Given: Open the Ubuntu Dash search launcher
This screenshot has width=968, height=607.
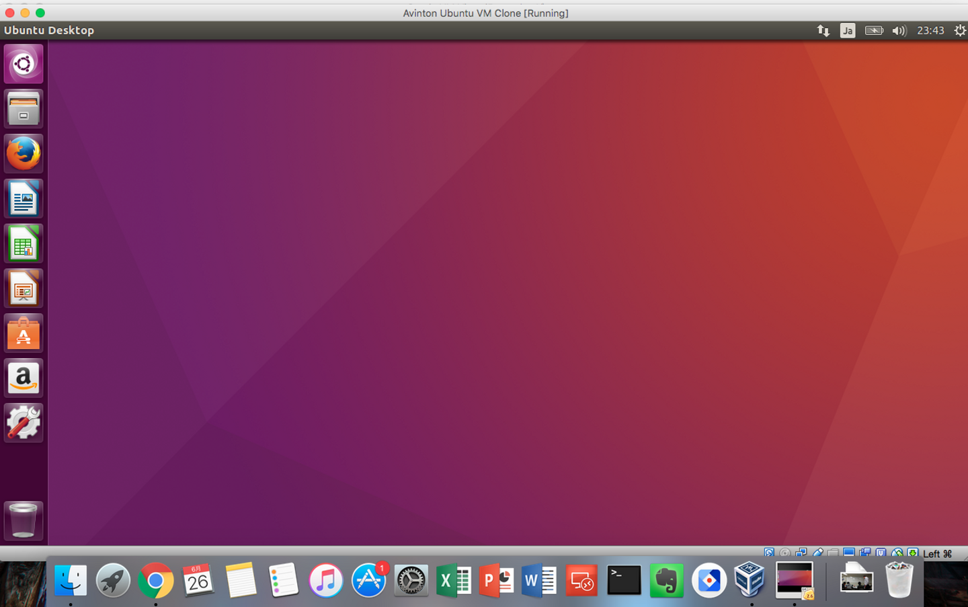Looking at the screenshot, I should pos(24,64).
